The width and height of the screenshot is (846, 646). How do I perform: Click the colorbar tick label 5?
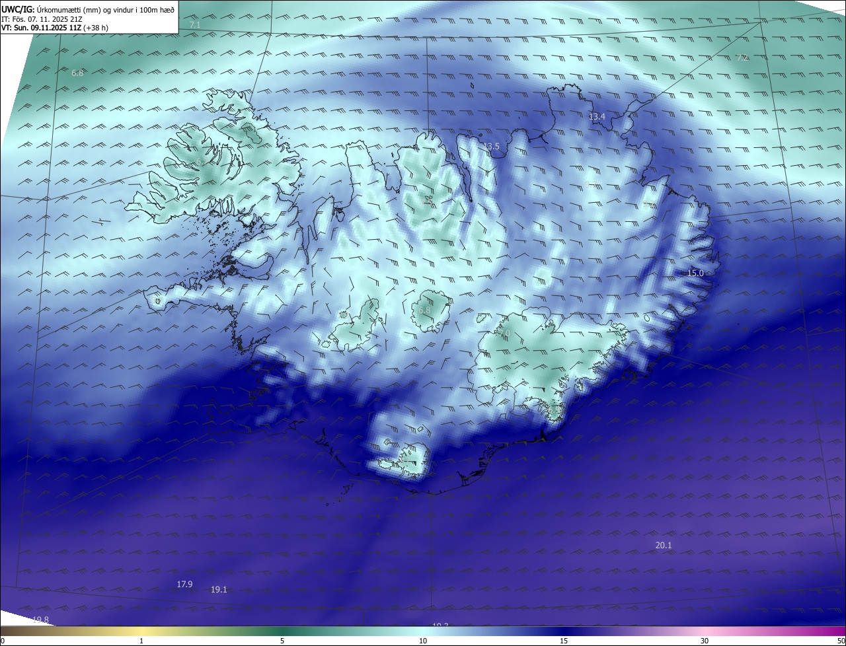282,641
